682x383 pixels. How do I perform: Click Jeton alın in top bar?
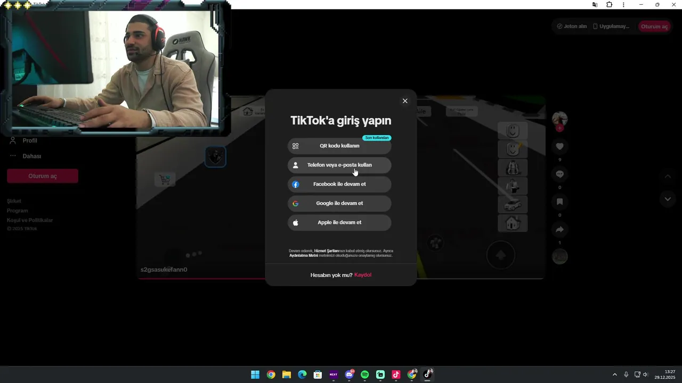pos(572,26)
